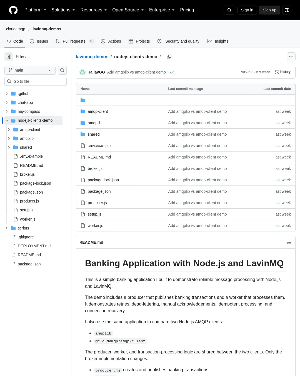The width and height of the screenshot is (300, 376).
Task: Open the Open Source dropdown menu
Action: (128, 10)
